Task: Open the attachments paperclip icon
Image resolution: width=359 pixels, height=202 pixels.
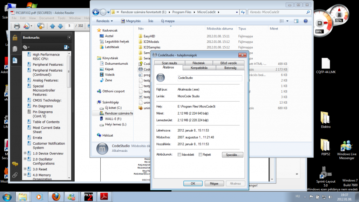Action: coord(15,175)
